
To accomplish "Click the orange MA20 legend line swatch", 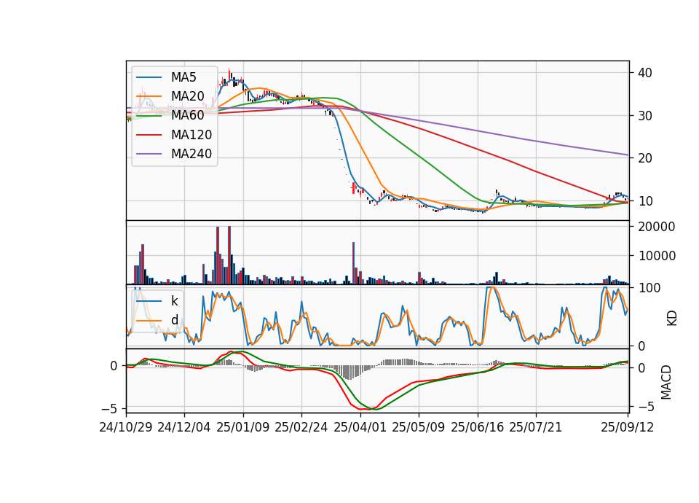I will 149,96.
